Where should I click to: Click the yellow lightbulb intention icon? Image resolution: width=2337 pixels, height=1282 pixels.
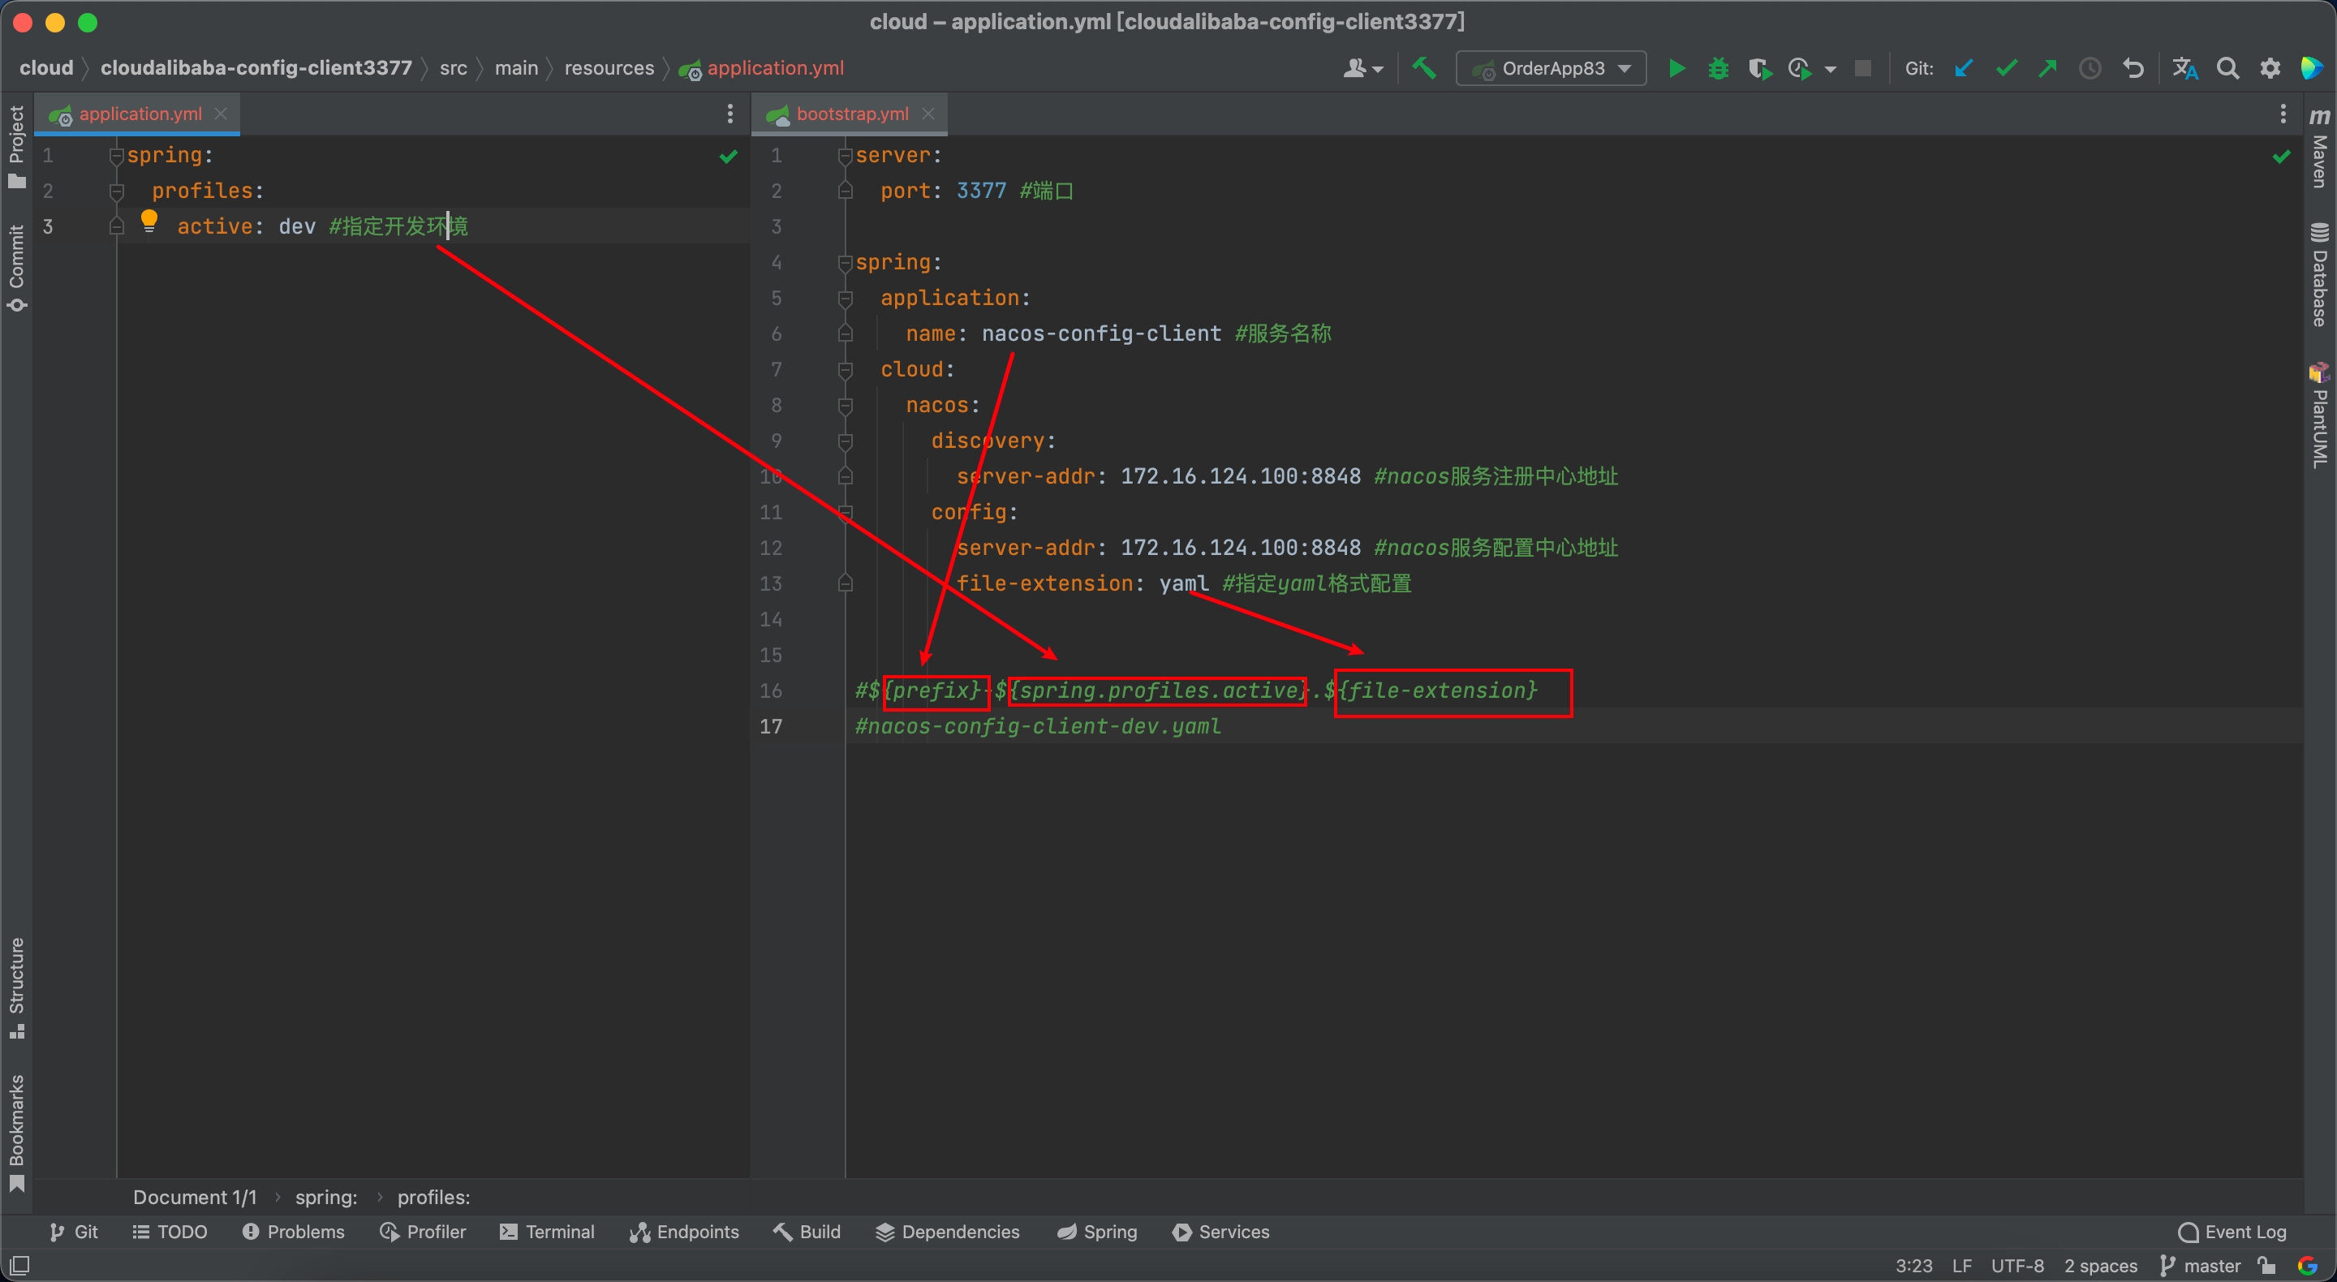click(148, 222)
